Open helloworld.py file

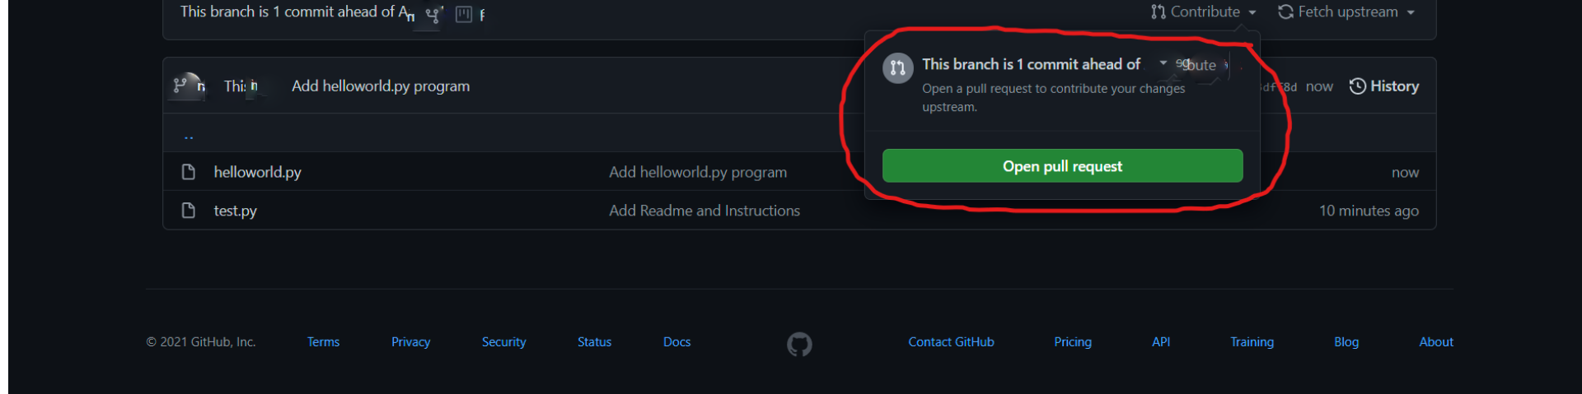257,172
